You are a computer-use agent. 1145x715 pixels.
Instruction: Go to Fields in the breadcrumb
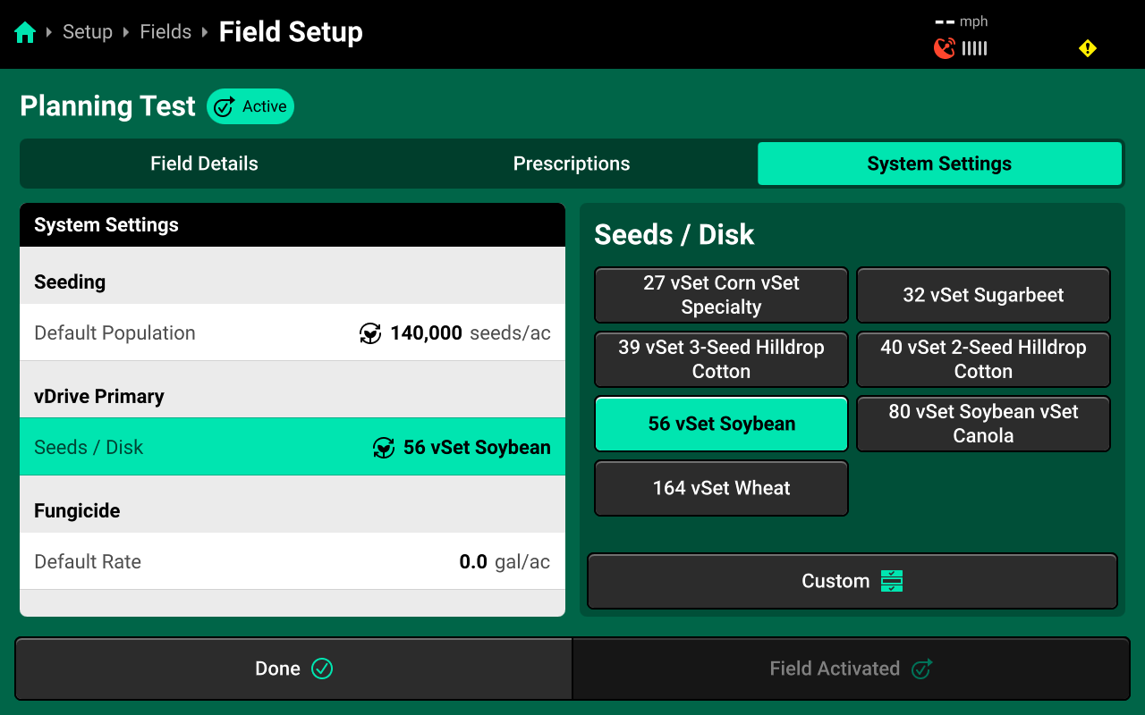coord(165,32)
